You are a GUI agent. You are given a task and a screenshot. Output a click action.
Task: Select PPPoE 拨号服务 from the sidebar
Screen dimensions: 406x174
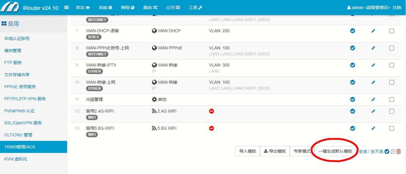click(20, 87)
